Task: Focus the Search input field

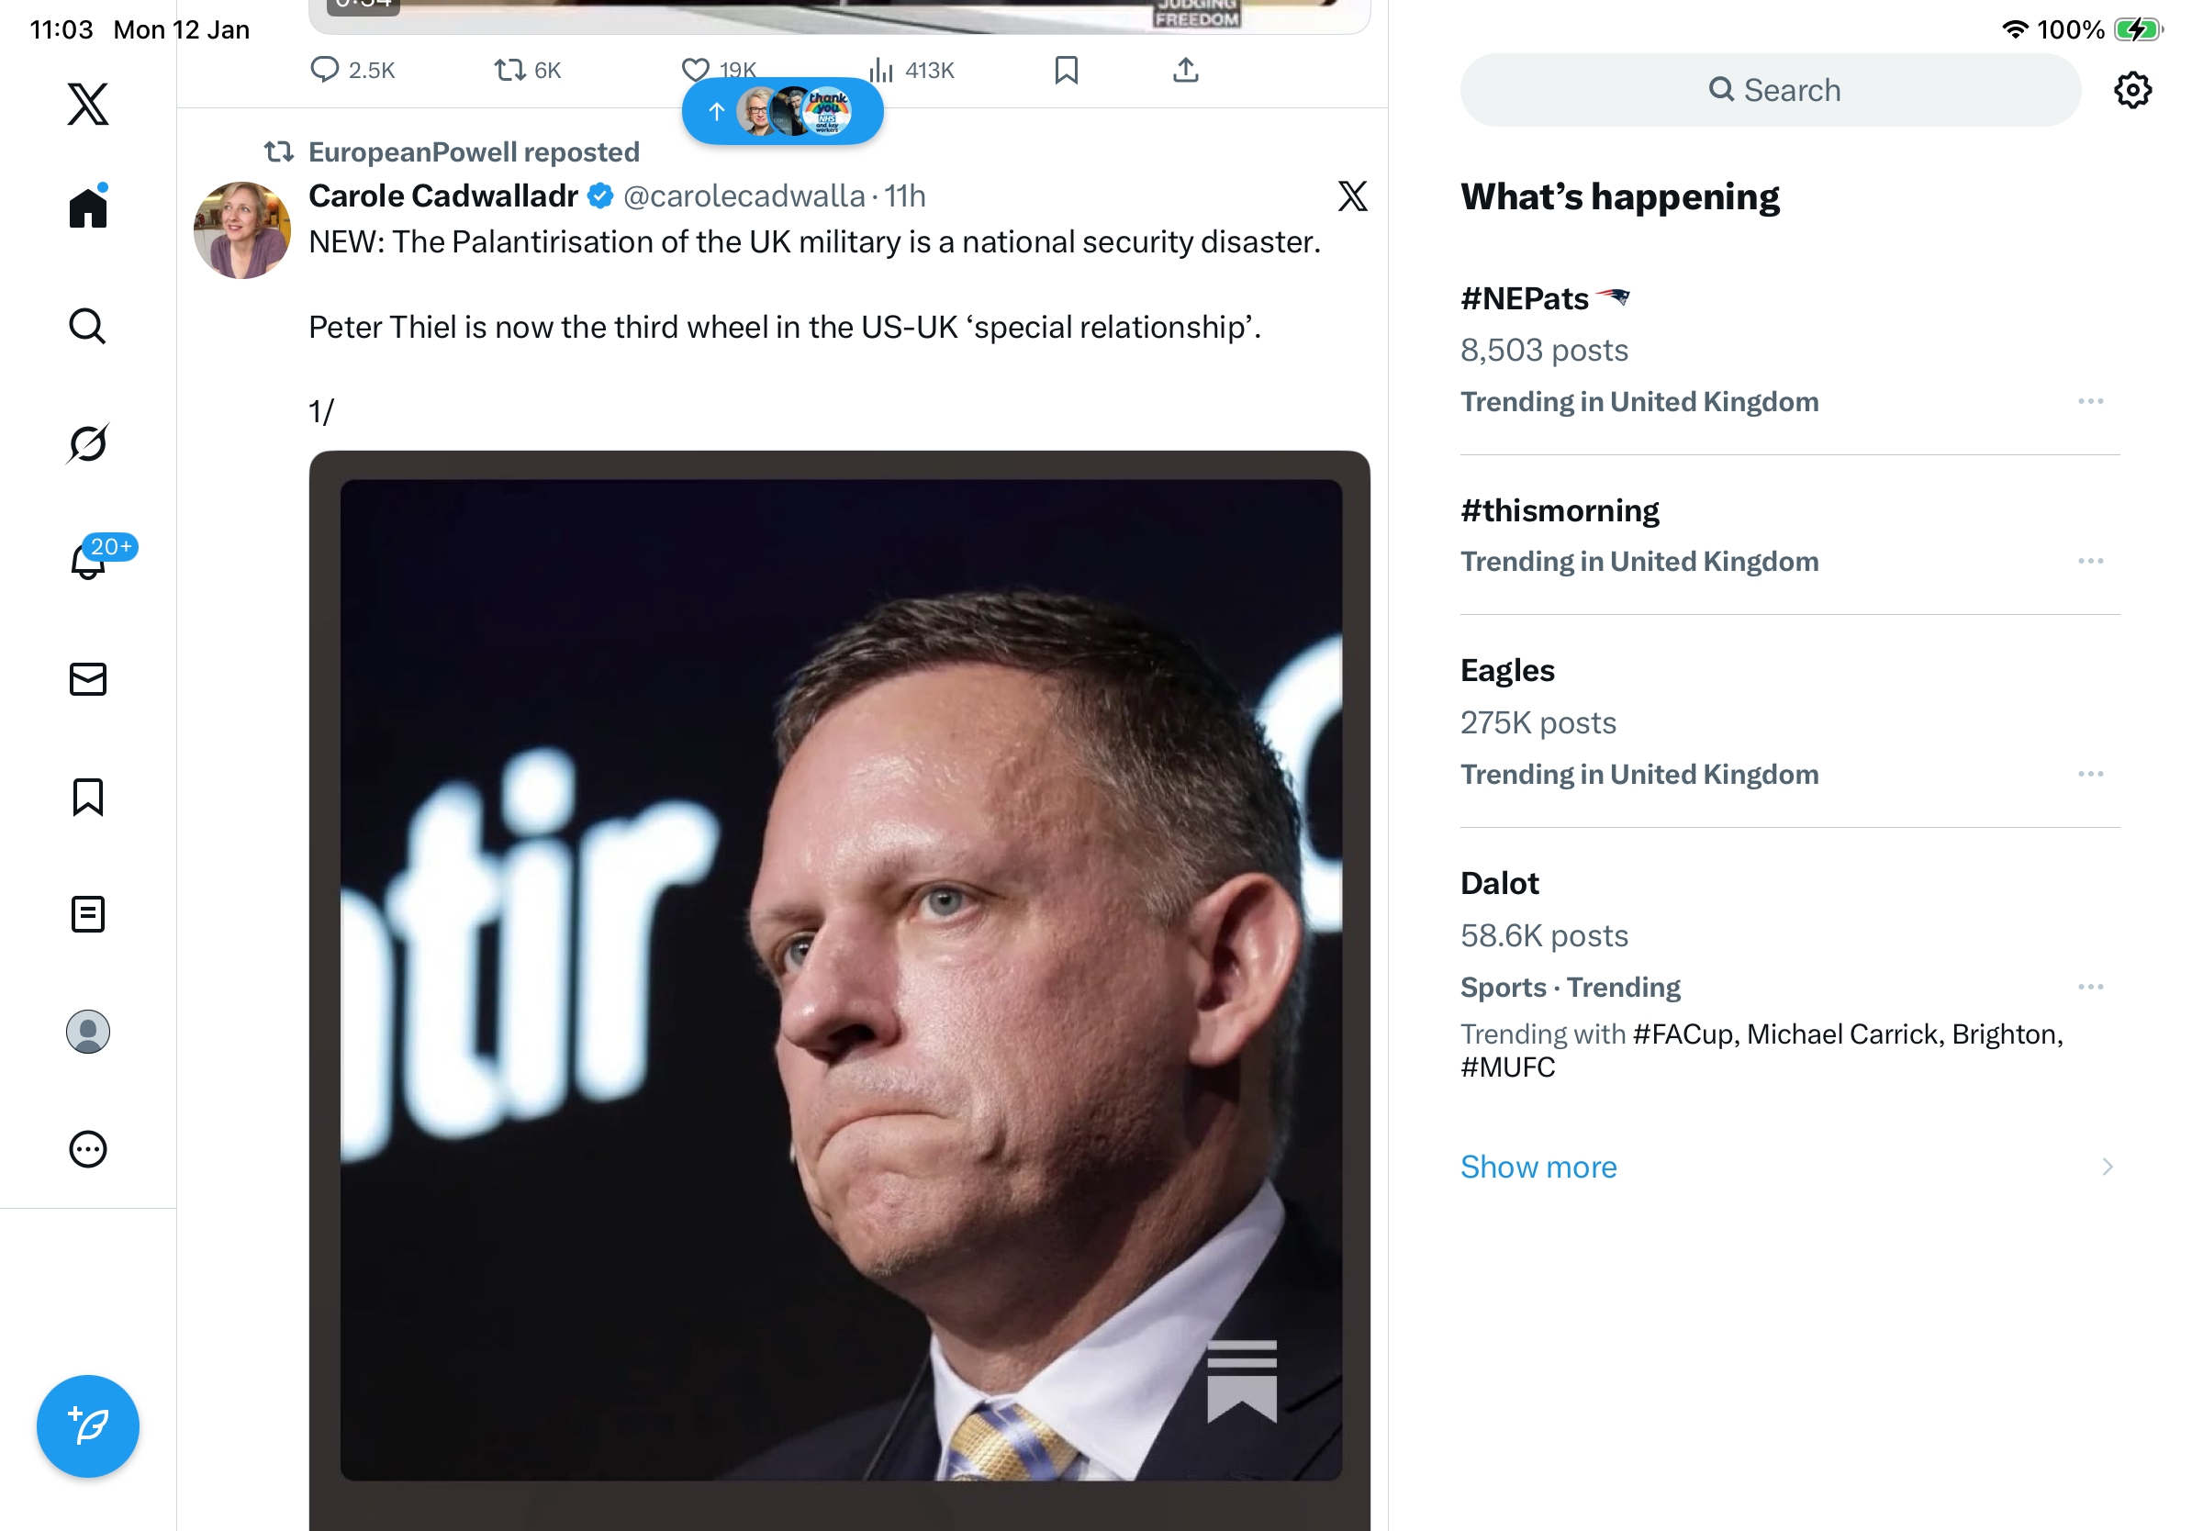Action: pyautogui.click(x=1771, y=91)
